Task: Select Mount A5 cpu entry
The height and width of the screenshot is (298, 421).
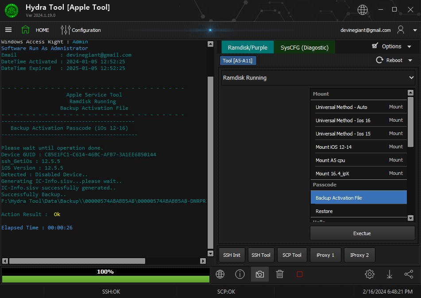Action: click(x=359, y=160)
